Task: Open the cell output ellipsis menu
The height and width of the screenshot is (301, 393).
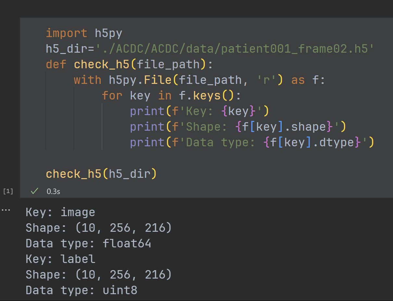Action: [x=6, y=210]
